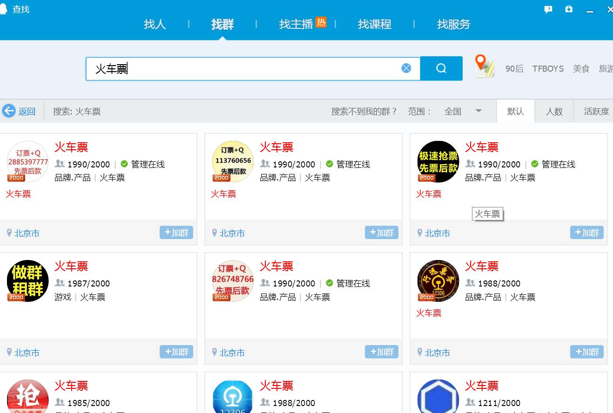Open the feedback speech-bubble icon in the title bar
The width and height of the screenshot is (613, 413).
[548, 9]
